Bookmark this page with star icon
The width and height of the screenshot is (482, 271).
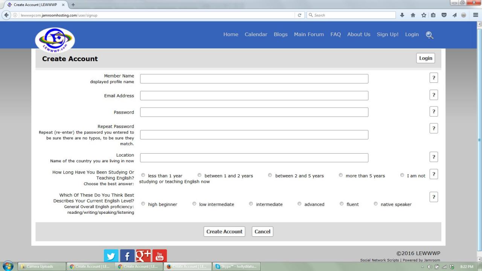[x=424, y=15]
